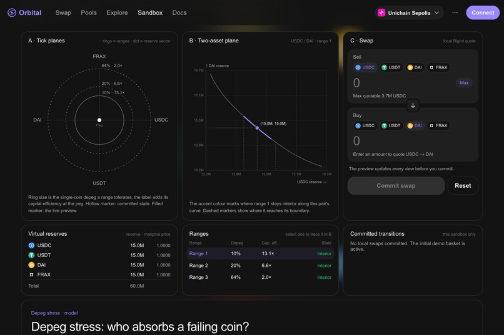Select the Sandbox nav item

[x=150, y=13]
